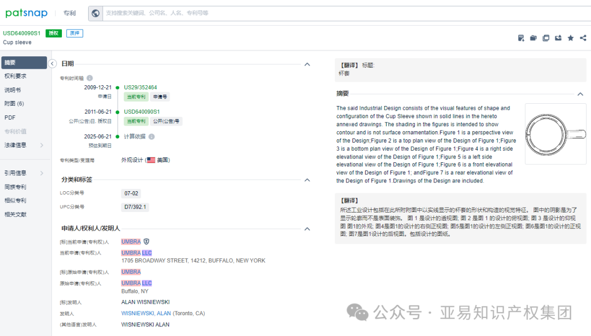Screen dimensions: 591x336
Task: Click into the patent search field
Action: pos(347,13)
